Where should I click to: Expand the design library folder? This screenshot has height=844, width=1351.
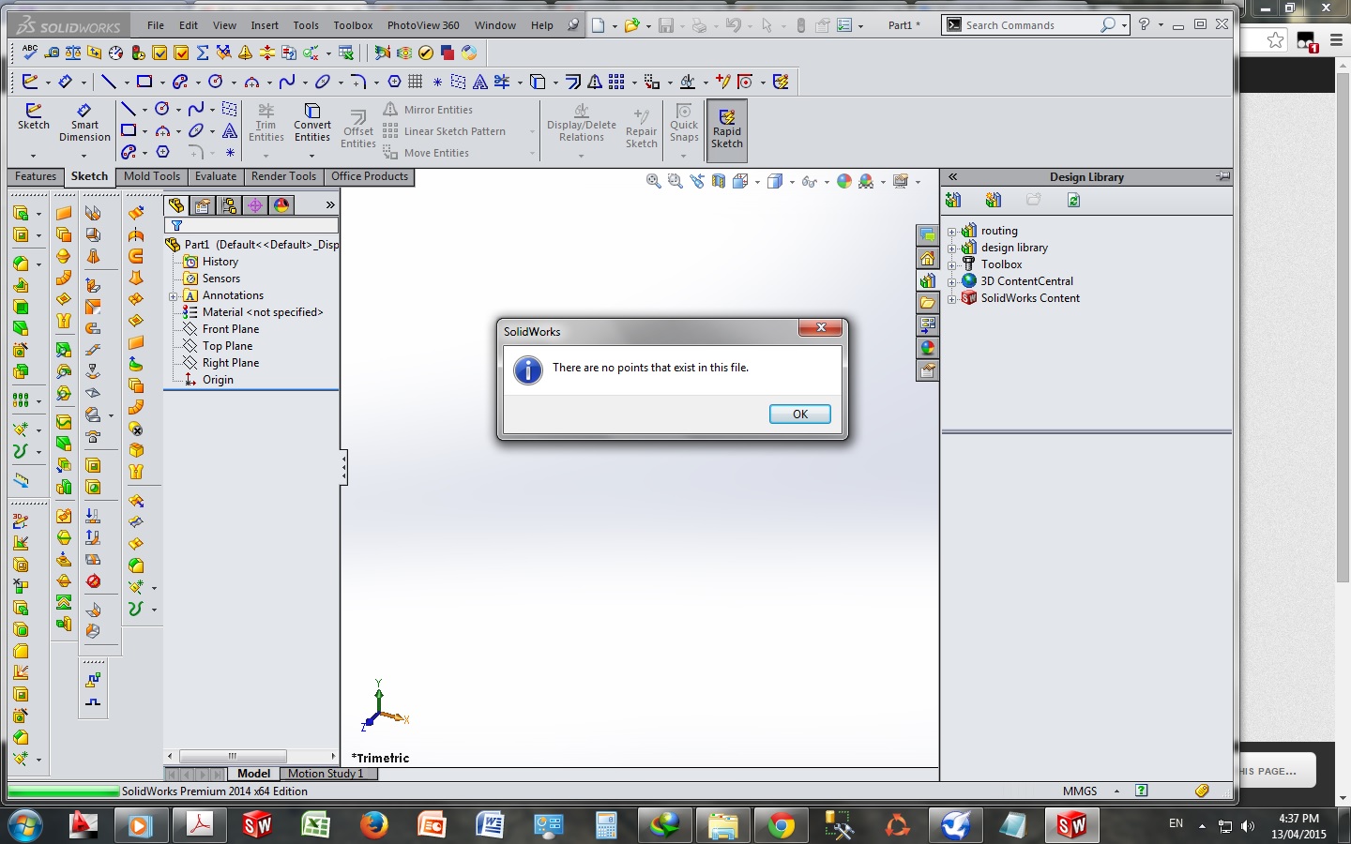(952, 249)
